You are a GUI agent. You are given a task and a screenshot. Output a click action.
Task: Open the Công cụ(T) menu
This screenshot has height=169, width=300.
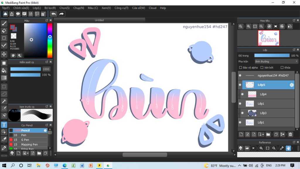pyautogui.click(x=122, y=8)
